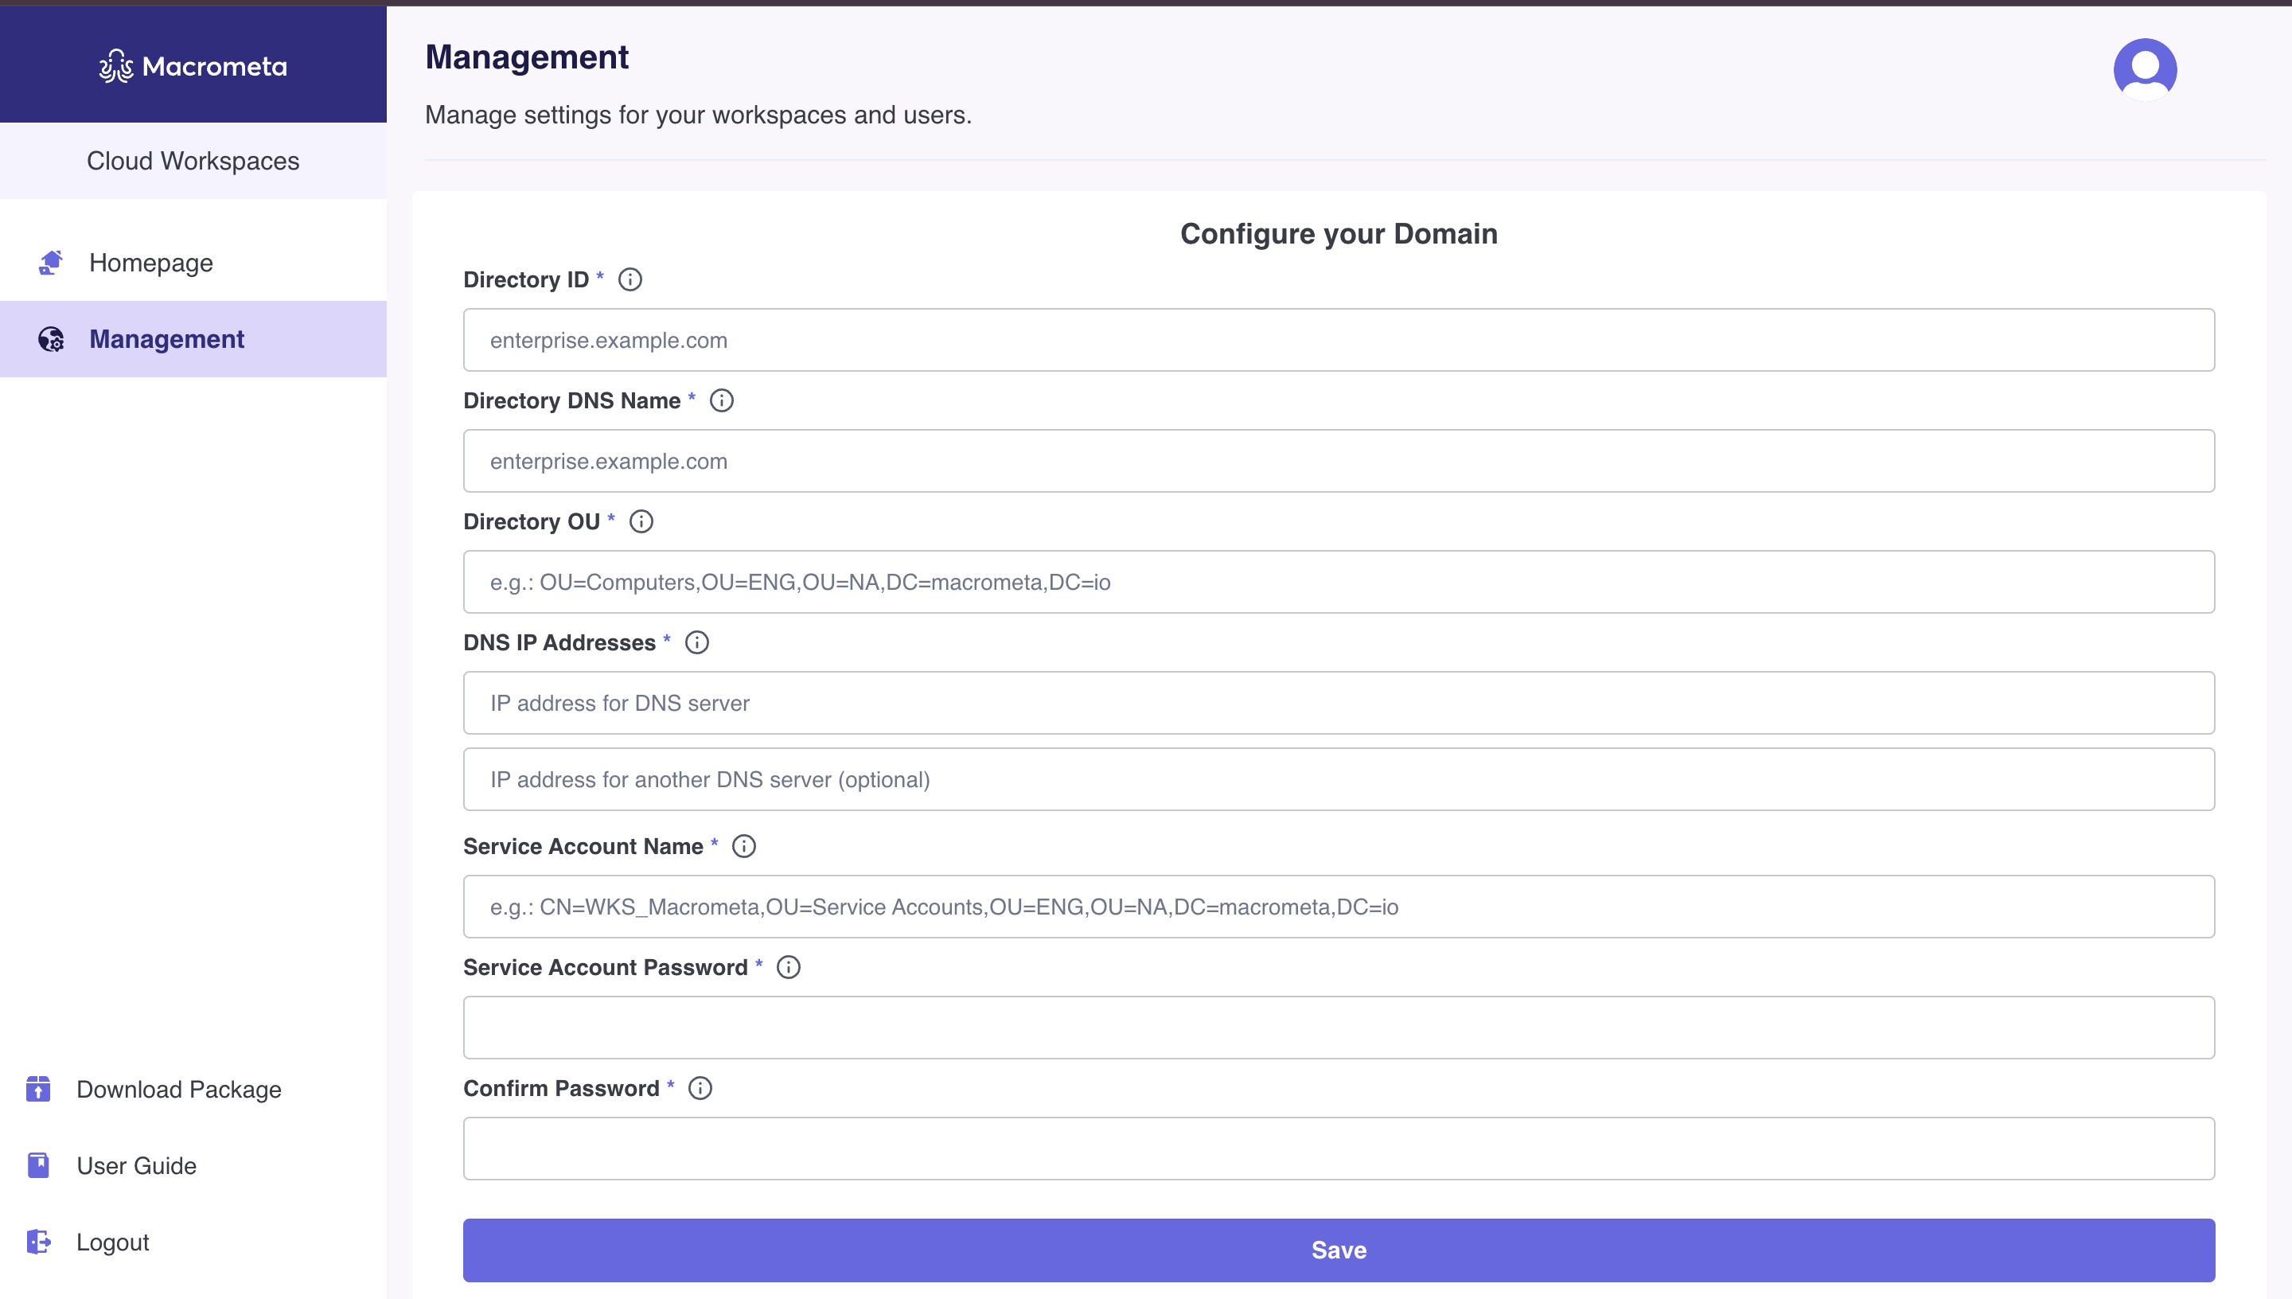Click the Service Account Name label
The height and width of the screenshot is (1299, 2292).
tap(583, 846)
